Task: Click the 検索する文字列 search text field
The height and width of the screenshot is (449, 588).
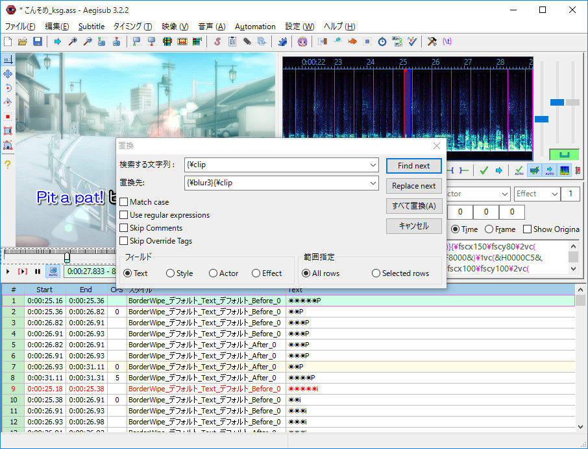Action: pyautogui.click(x=281, y=165)
